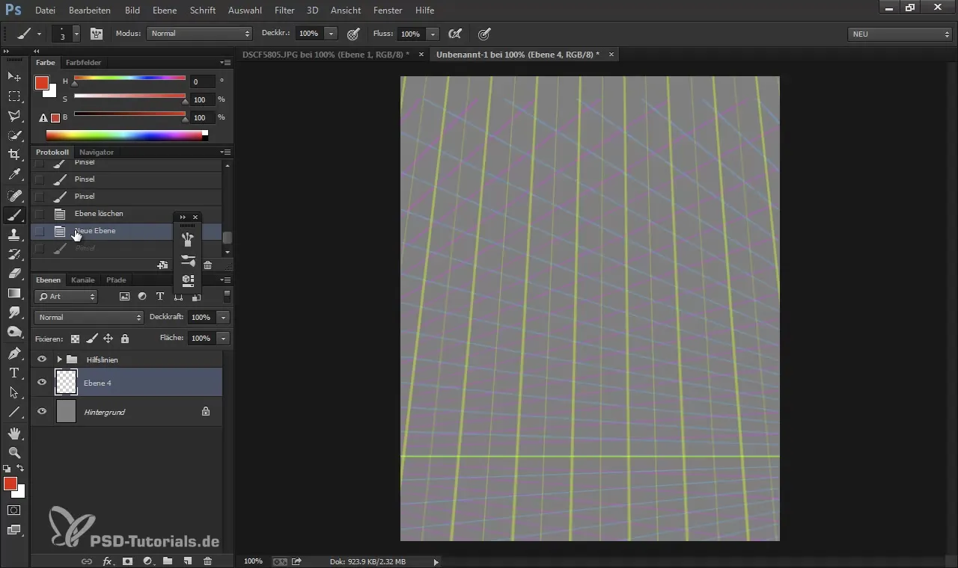Open the Deckkraft layer opacity arrow

223,318
